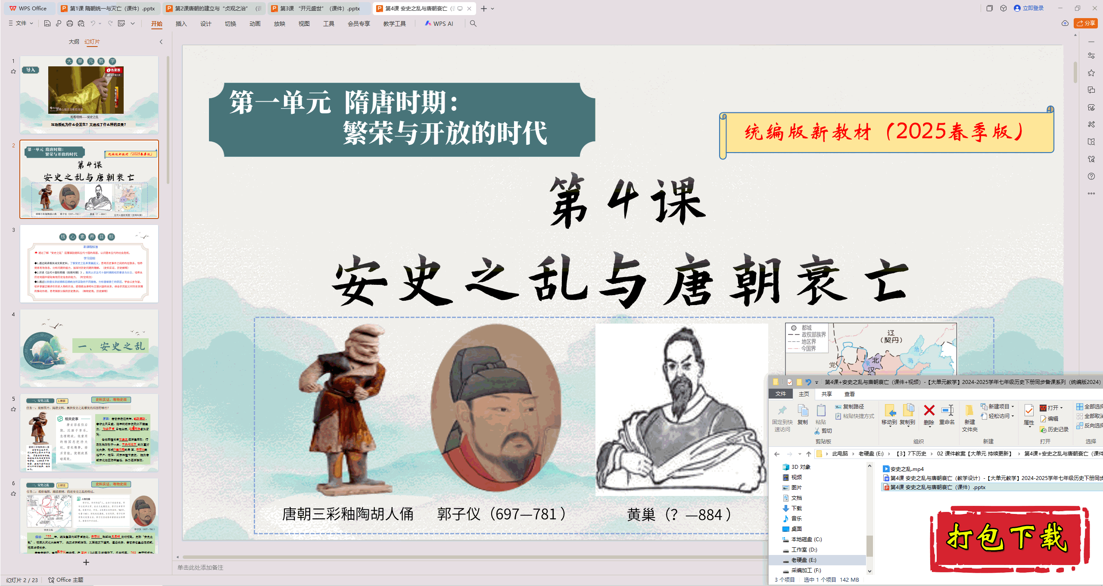Switch to 大纲 outline view tab
Viewport: 1103px width, 586px height.
[74, 42]
